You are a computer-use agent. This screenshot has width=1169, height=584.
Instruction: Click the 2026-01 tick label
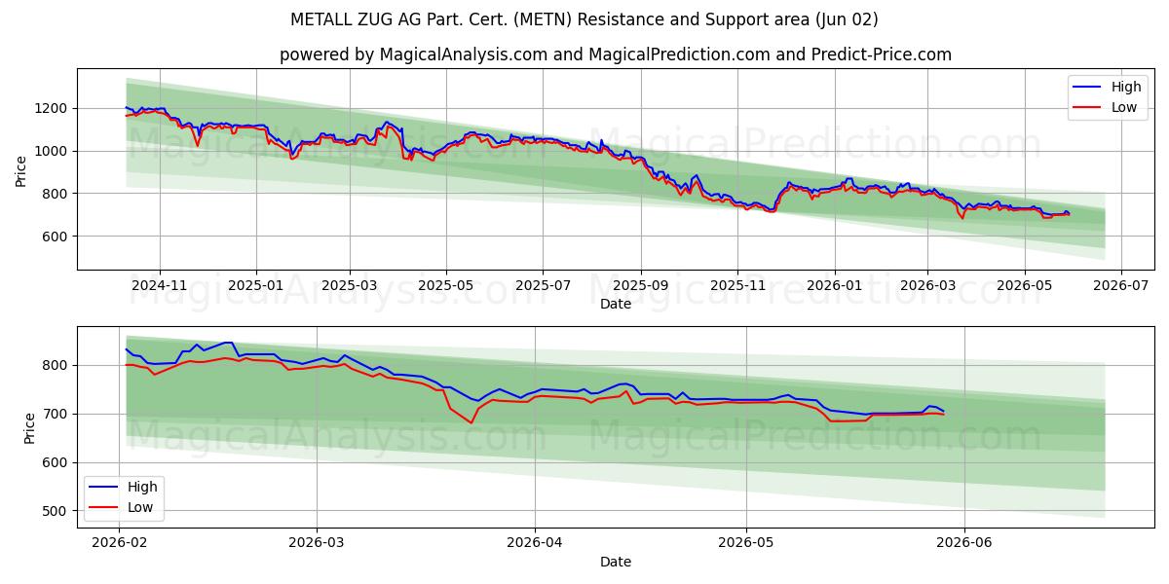pos(834,285)
